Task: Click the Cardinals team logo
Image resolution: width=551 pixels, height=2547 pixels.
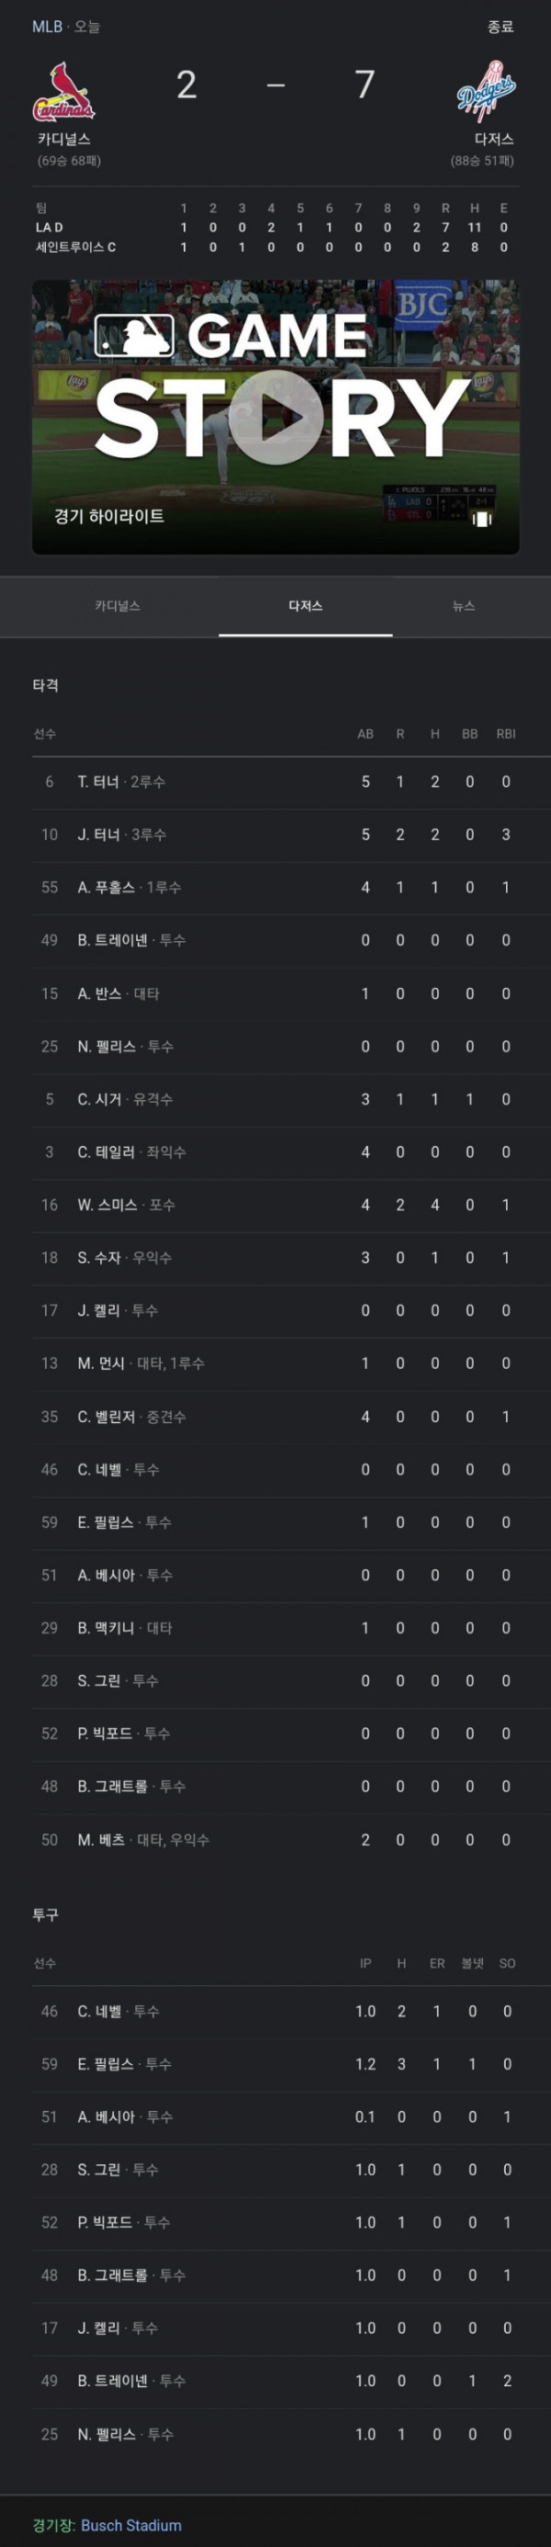Action: pyautogui.click(x=63, y=92)
